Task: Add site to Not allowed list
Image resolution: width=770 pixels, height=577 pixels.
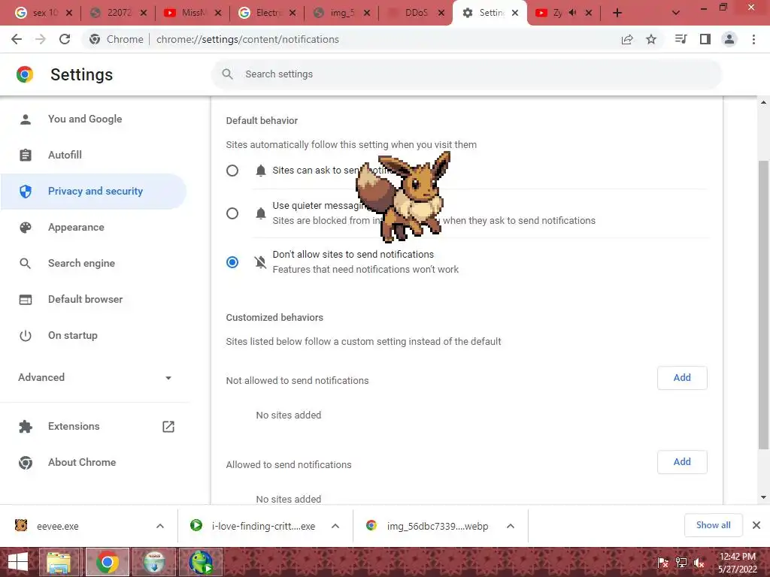Action: (x=682, y=378)
